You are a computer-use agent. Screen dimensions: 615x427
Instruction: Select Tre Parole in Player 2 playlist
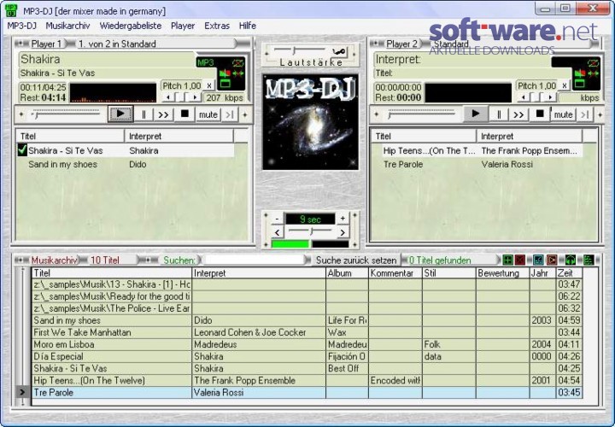[x=483, y=164]
